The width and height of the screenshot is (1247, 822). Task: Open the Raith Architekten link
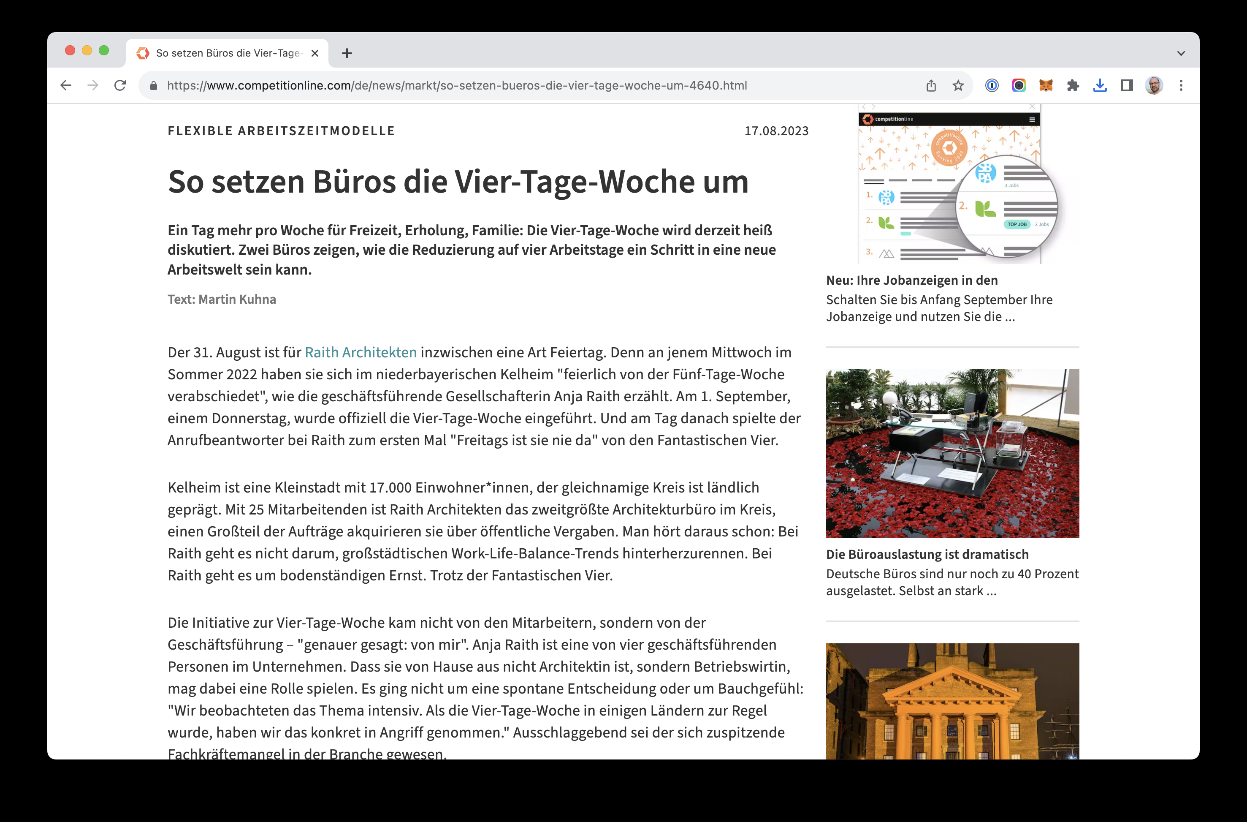point(361,352)
